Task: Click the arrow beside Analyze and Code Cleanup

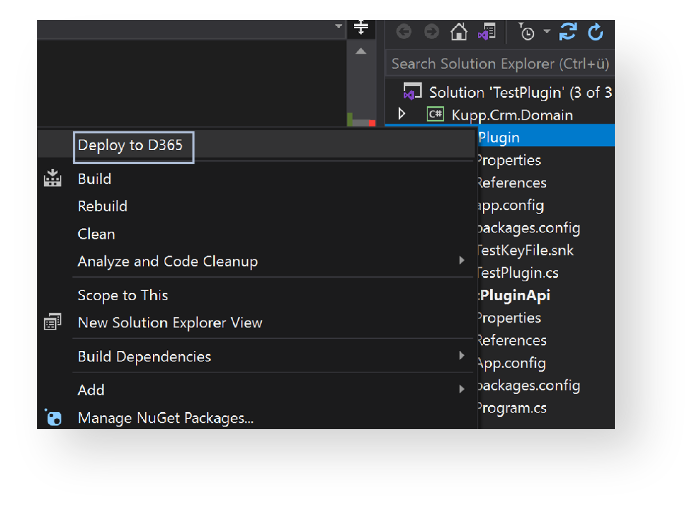Action: 462,260
